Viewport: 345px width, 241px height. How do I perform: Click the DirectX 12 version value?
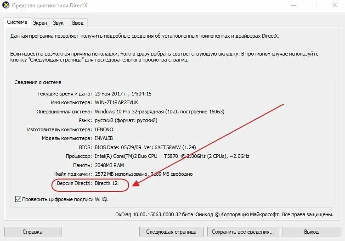coord(106,183)
